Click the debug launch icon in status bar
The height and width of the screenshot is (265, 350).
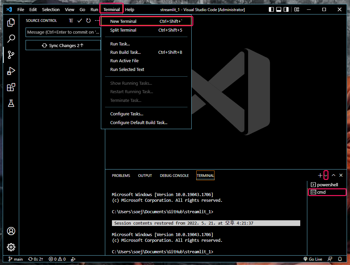73,259
